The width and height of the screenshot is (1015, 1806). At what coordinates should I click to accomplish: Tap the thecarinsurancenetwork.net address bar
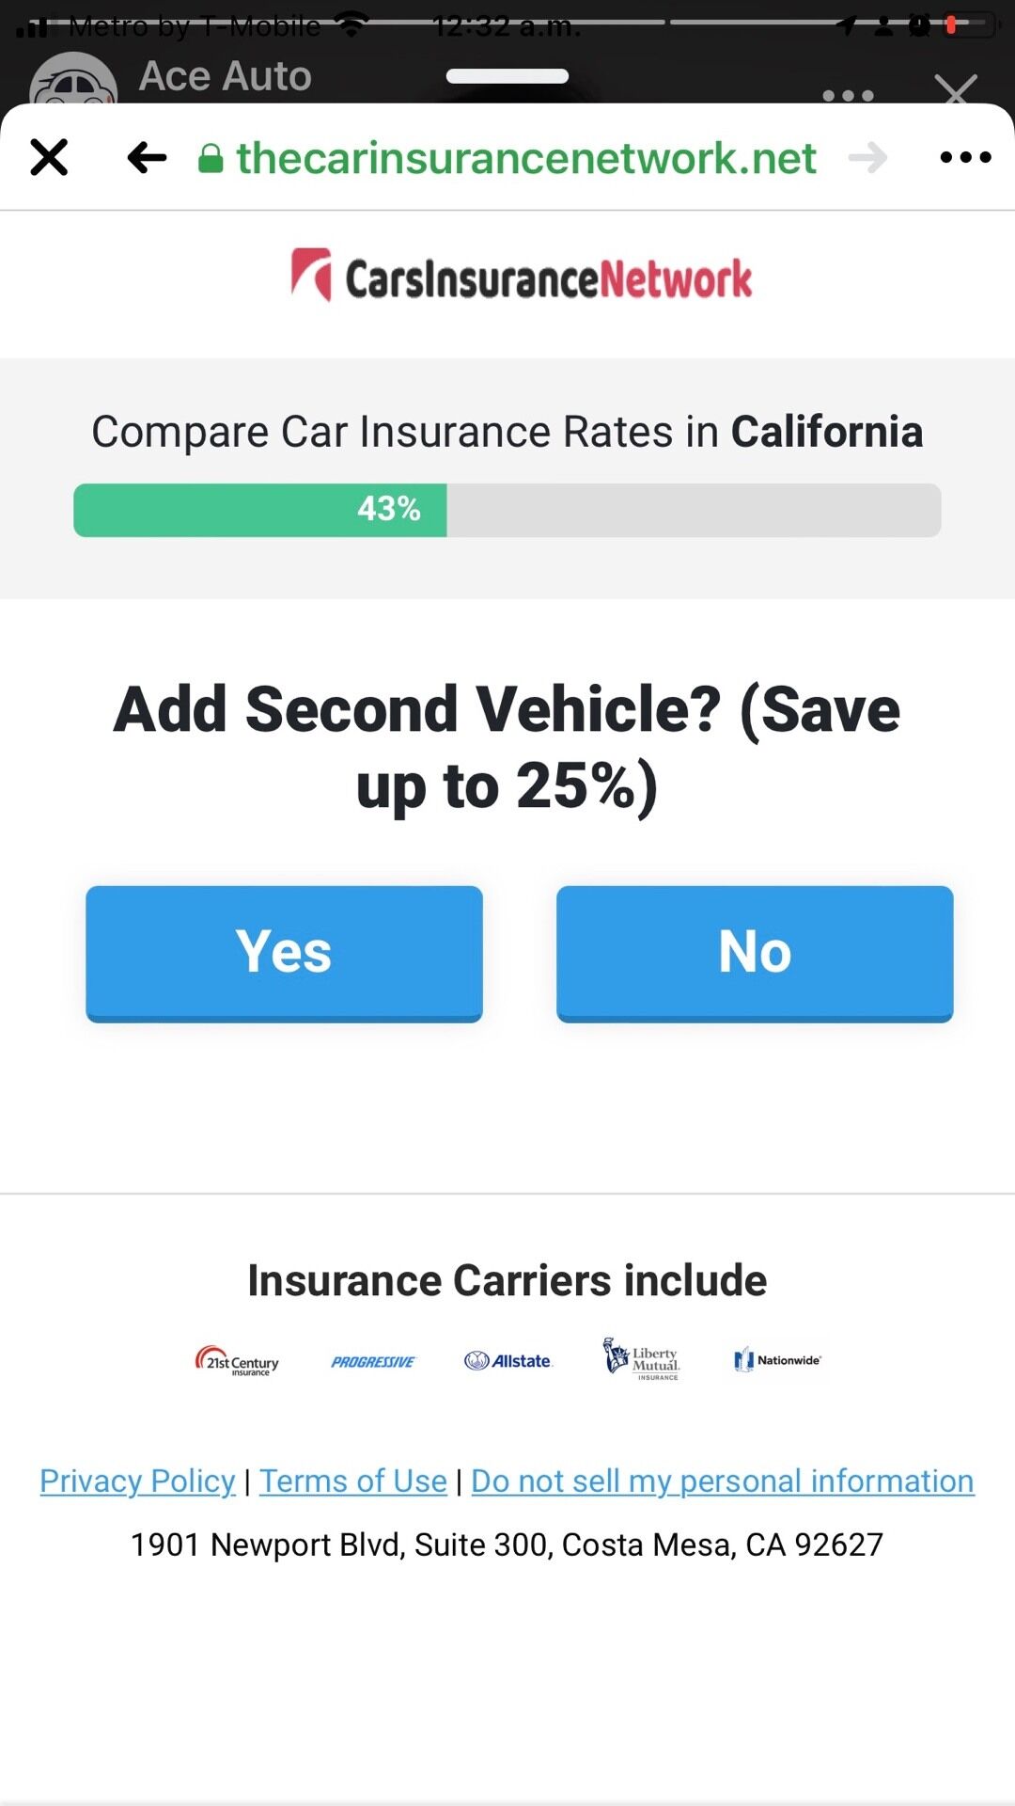click(526, 158)
